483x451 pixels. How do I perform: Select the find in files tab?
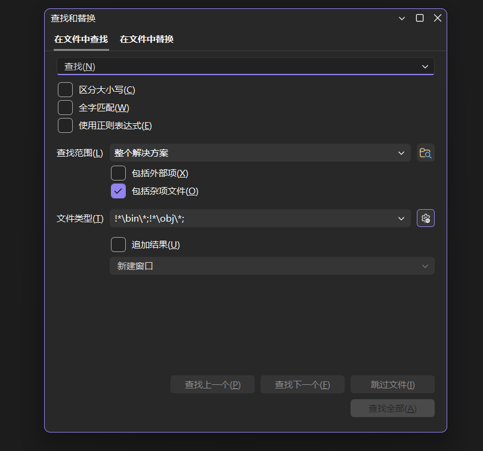point(80,39)
